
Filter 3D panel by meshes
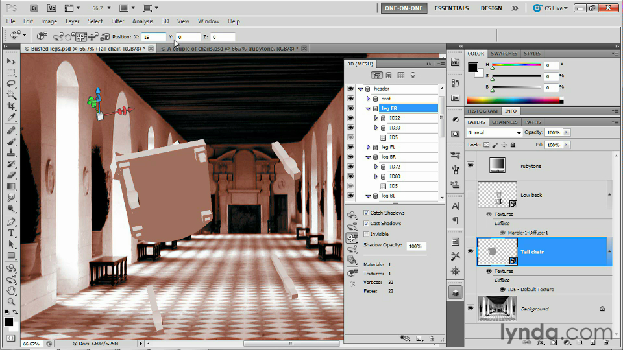389,75
